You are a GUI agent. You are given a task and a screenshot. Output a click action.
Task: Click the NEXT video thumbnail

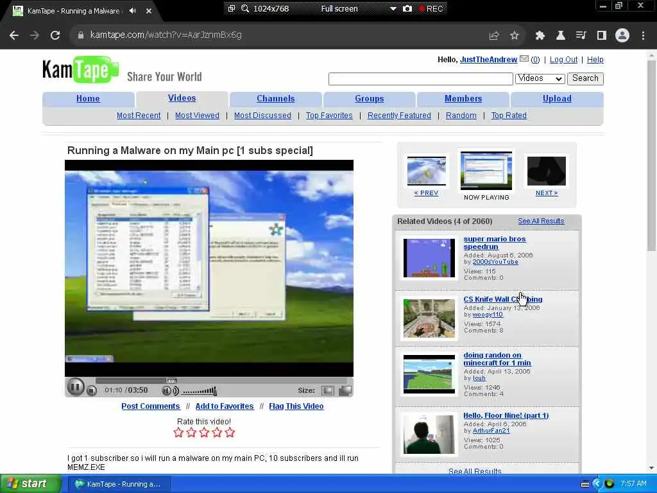[x=547, y=171]
